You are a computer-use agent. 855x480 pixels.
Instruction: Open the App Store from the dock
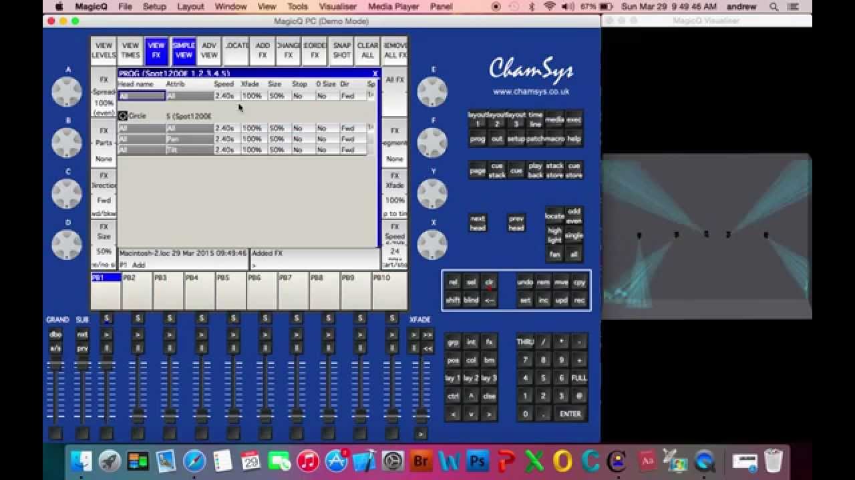(336, 461)
